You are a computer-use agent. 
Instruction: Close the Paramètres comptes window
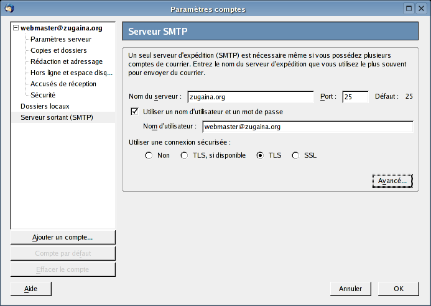coord(421,9)
